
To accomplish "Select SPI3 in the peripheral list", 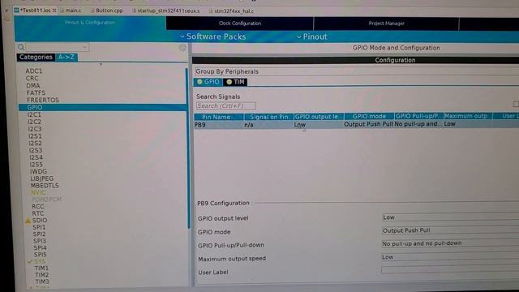I will (x=40, y=241).
